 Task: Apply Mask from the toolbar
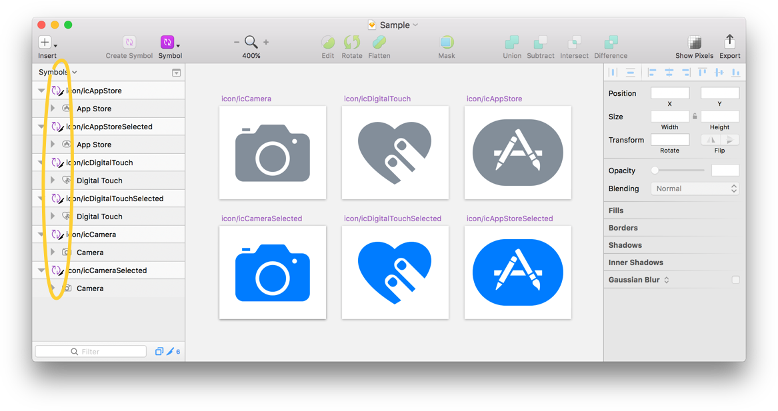(x=447, y=42)
